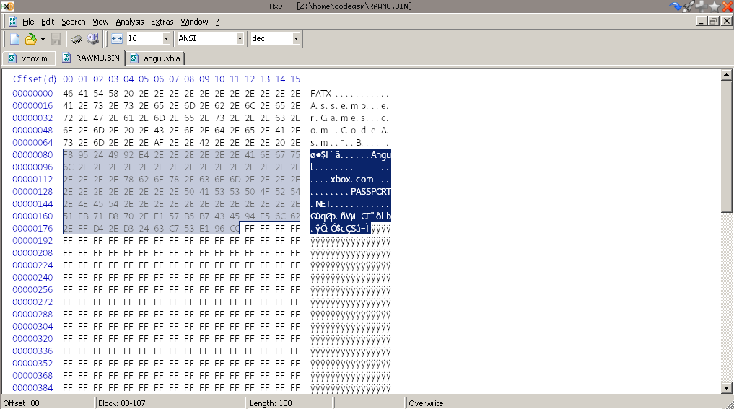Screen dimensions: 734x409
Task: Select offset row 00000176
Action: pos(32,229)
